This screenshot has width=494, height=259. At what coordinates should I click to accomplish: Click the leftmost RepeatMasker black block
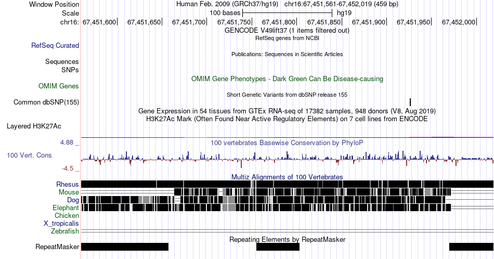(125, 247)
